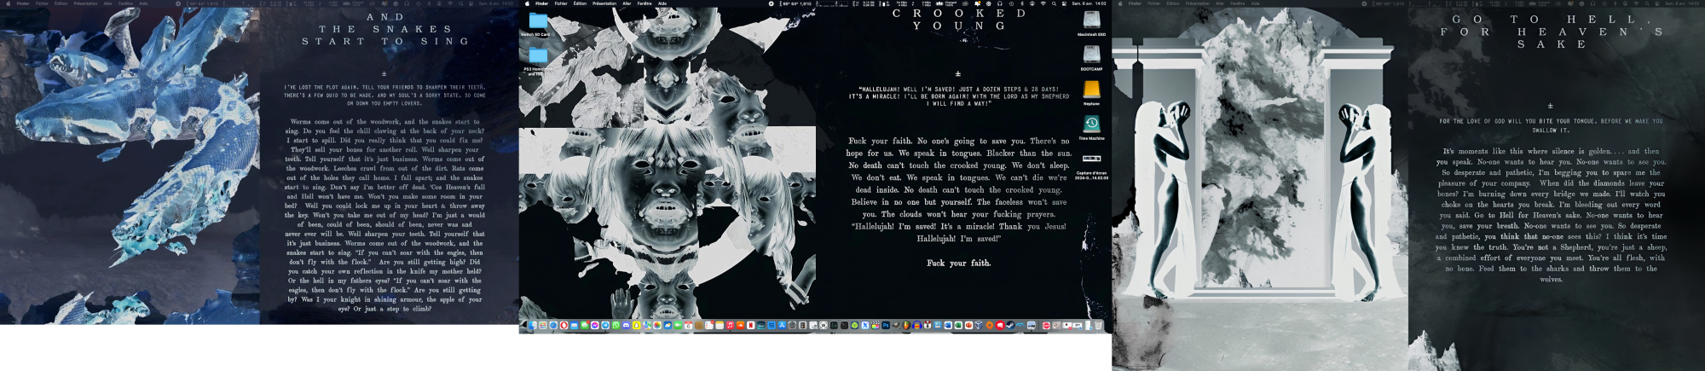
Task: Open Music app from the Dock
Action: (730, 325)
